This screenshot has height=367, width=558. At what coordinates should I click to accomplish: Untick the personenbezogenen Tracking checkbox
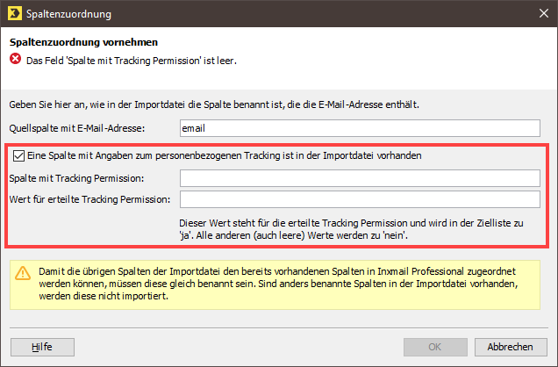(x=18, y=156)
